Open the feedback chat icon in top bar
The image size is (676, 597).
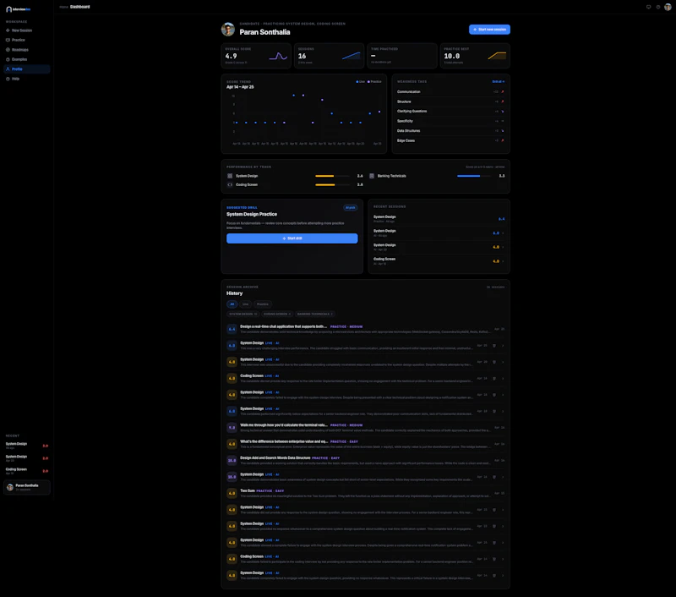648,7
